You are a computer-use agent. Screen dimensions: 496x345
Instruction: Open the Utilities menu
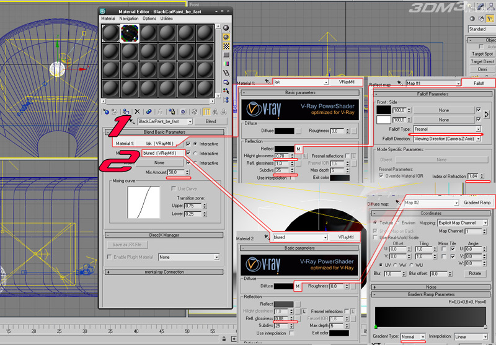[x=167, y=19]
